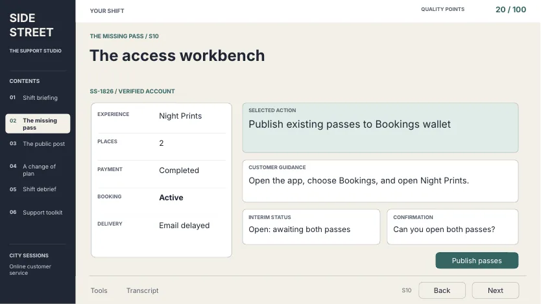Select the Publish existing passes action card

(x=380, y=128)
